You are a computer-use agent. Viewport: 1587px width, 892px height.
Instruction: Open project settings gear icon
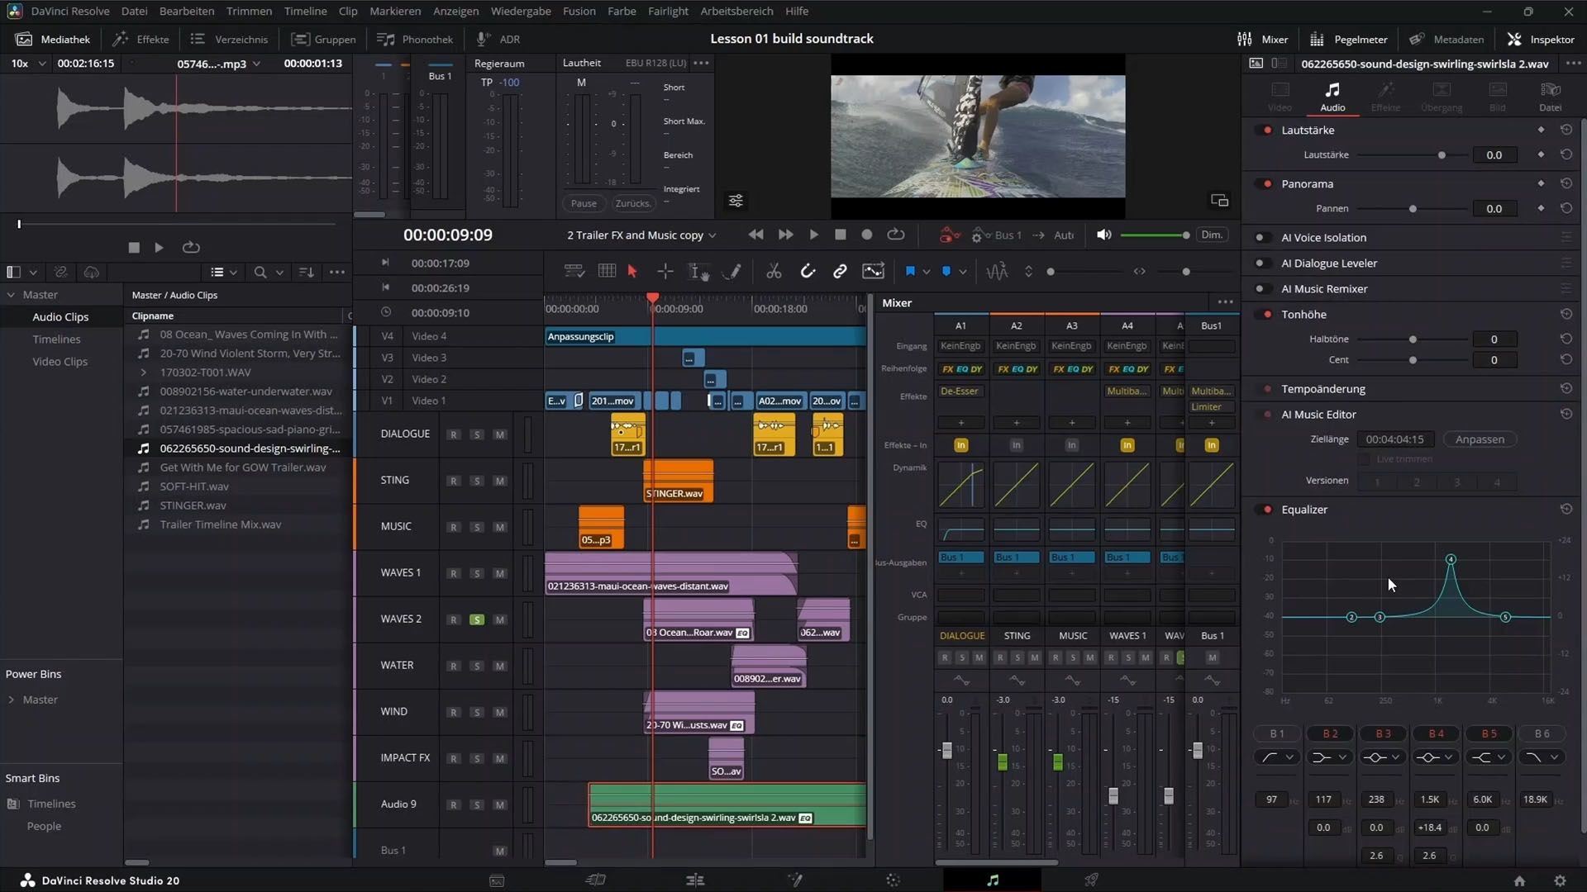[x=1560, y=880]
